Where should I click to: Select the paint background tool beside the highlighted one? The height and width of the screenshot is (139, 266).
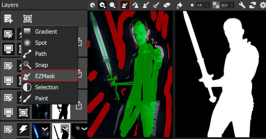135,5
